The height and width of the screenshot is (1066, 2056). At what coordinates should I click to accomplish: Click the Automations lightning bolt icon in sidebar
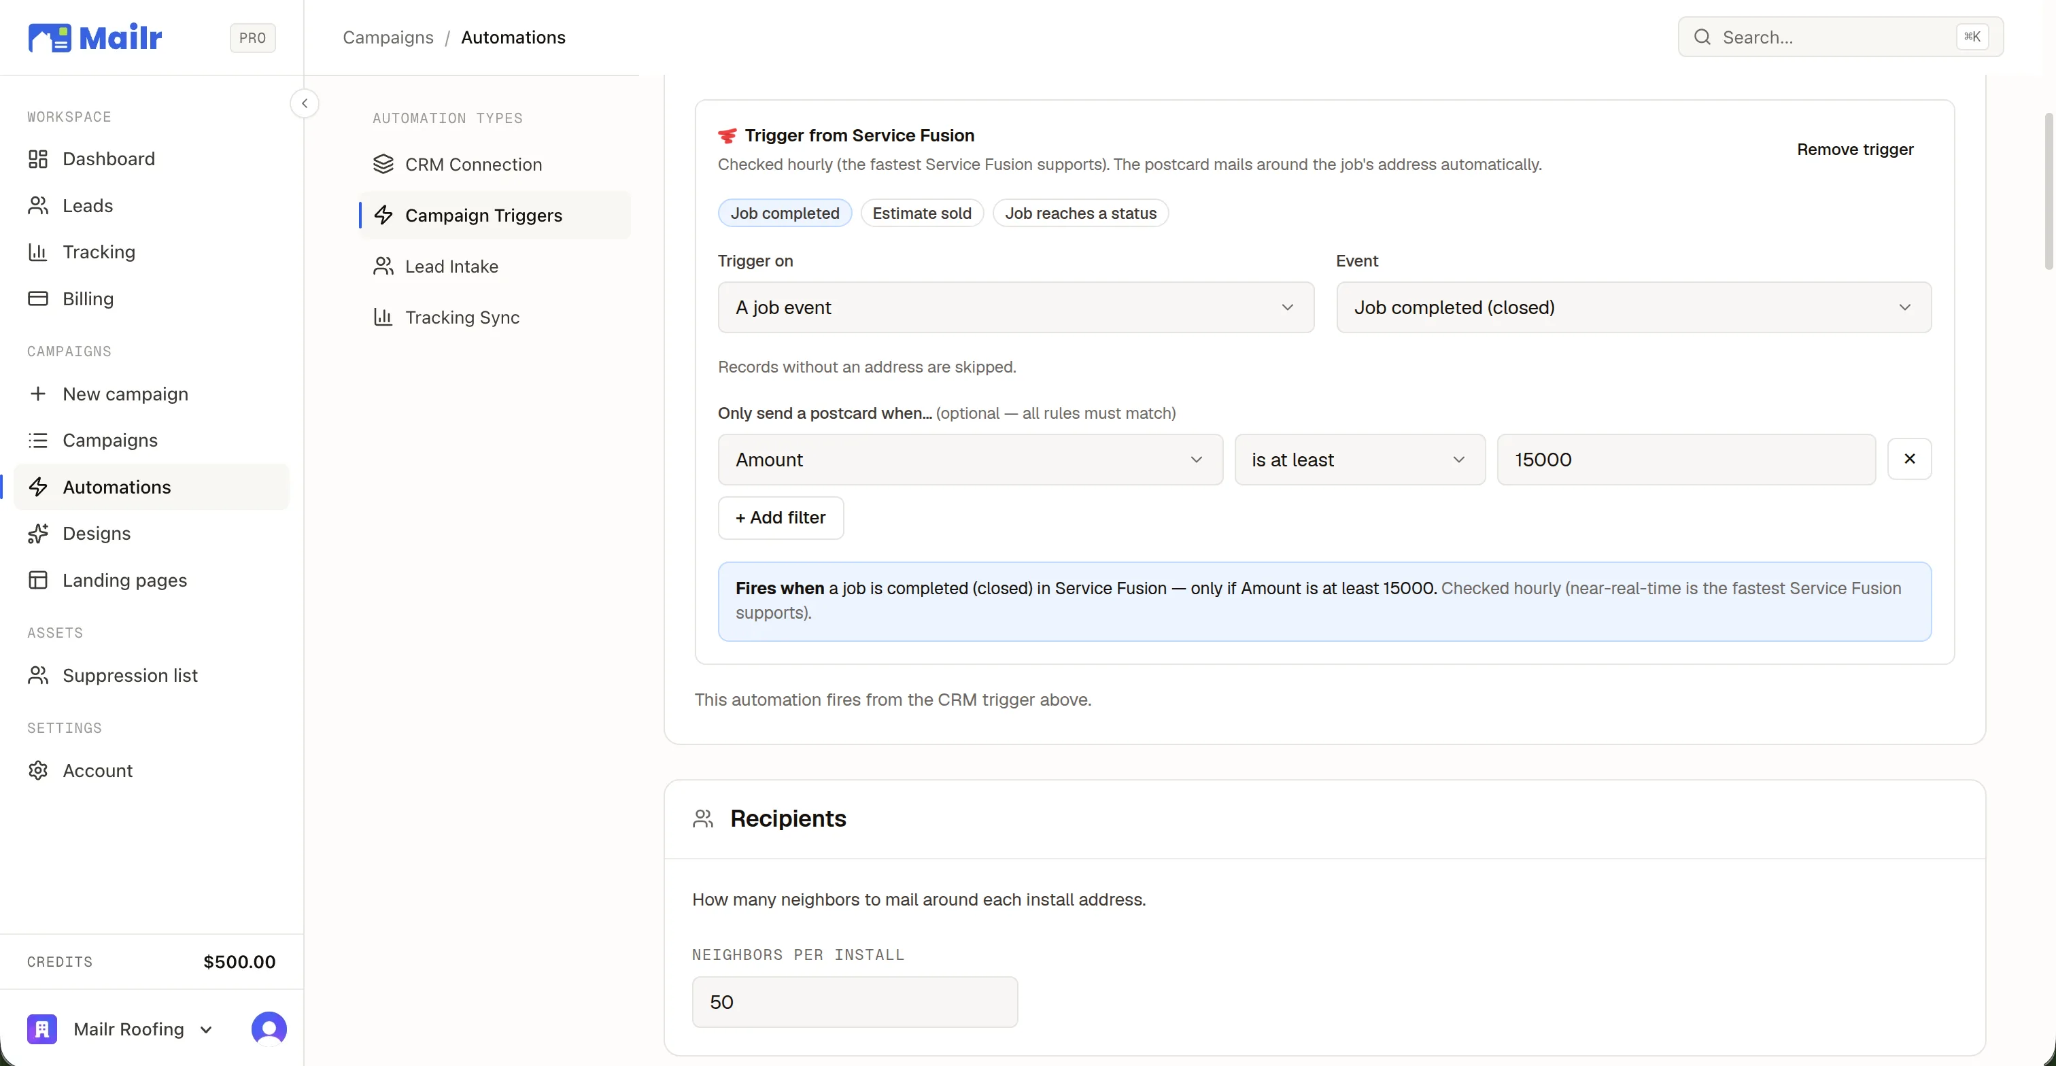click(37, 487)
